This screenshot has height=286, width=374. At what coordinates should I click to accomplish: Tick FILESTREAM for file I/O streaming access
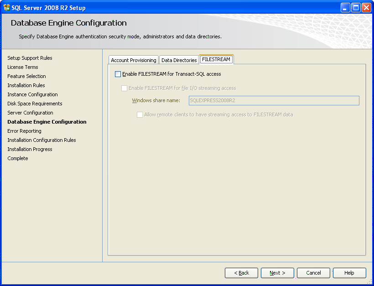coord(124,88)
